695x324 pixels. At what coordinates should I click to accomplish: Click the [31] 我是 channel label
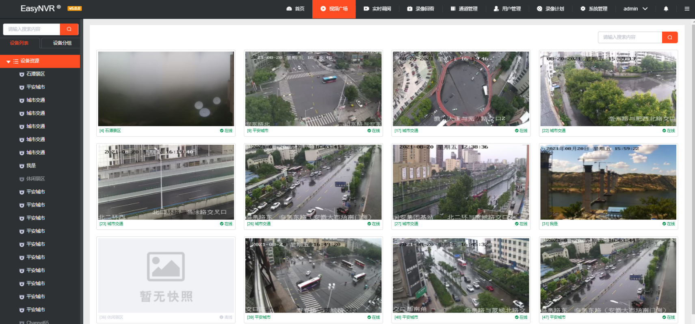[550, 224]
